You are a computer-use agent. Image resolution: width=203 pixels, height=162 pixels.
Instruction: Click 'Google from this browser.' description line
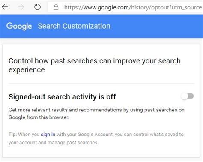click(x=39, y=117)
